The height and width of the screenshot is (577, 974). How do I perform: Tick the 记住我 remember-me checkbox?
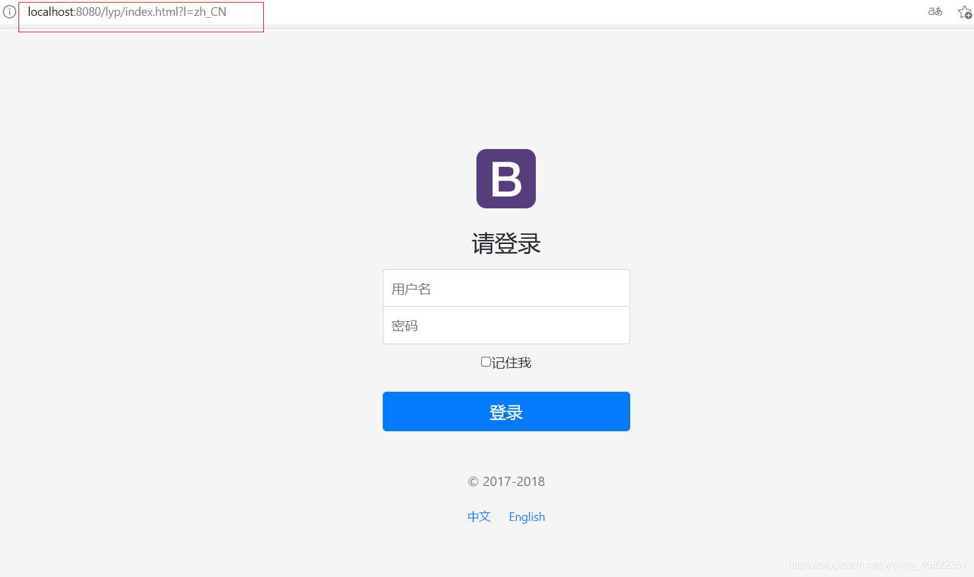point(486,362)
